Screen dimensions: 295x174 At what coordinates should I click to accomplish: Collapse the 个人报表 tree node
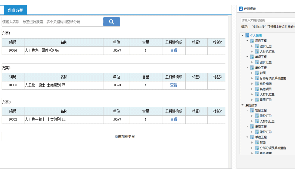click(243, 36)
